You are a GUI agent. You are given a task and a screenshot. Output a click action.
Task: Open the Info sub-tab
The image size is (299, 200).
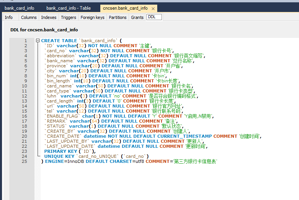[x=9, y=17]
